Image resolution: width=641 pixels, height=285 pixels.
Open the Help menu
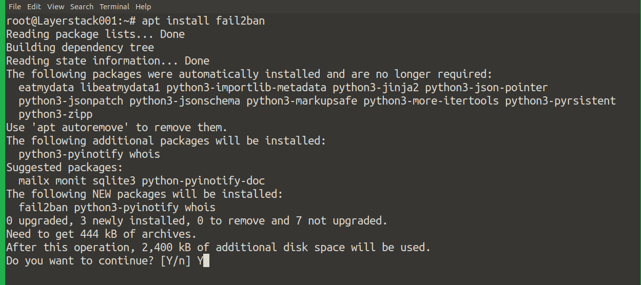[x=143, y=7]
